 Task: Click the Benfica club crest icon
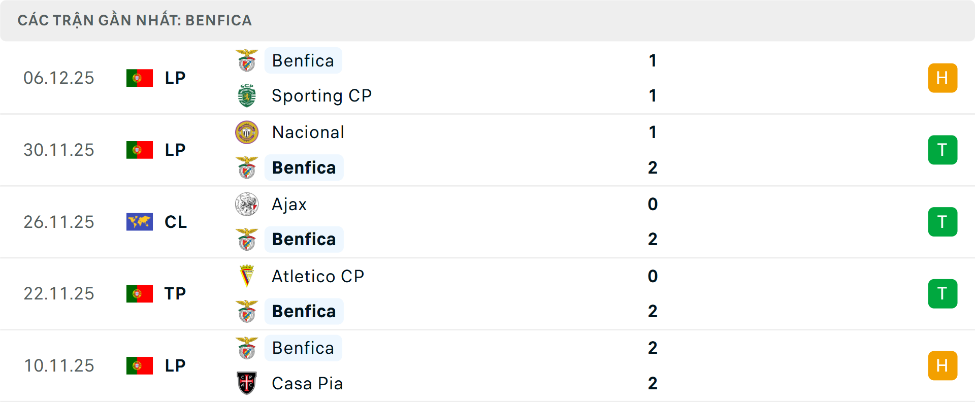[x=247, y=60]
